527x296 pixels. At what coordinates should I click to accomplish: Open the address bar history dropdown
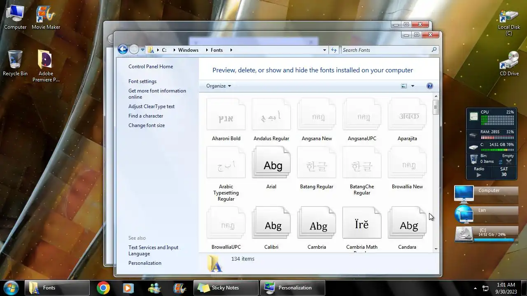pyautogui.click(x=324, y=50)
